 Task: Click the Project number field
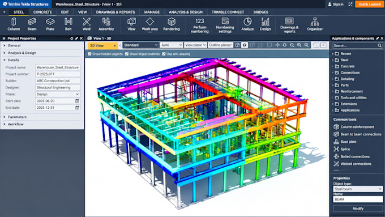pos(58,74)
